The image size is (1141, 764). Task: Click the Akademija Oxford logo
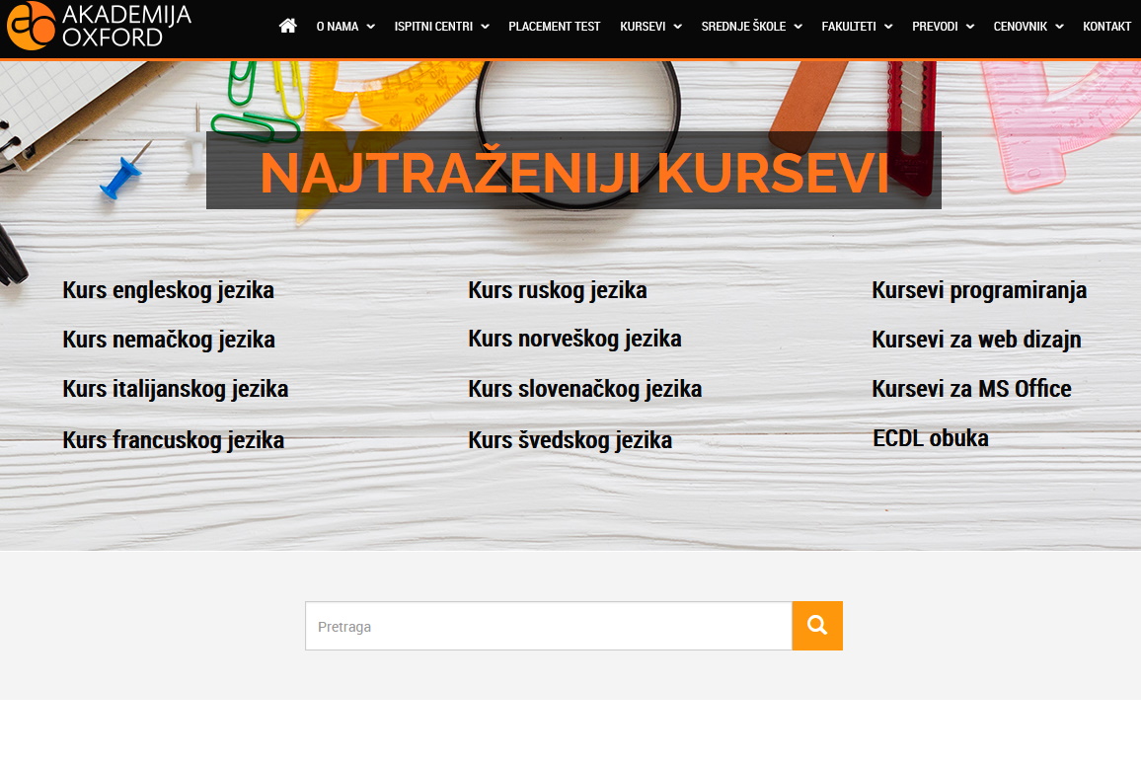coord(99,27)
